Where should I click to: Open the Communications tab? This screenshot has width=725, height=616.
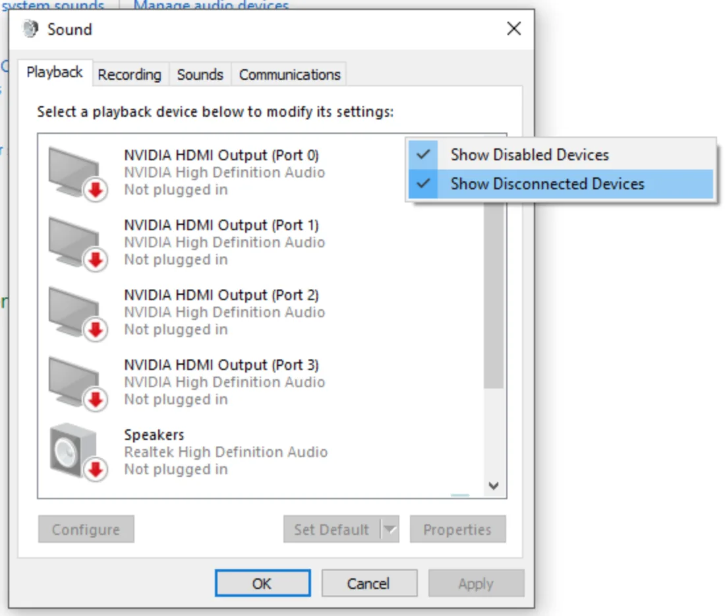289,75
